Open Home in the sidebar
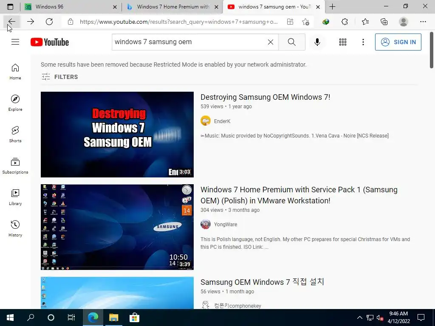Screen dimensions: 435x326 (15, 71)
